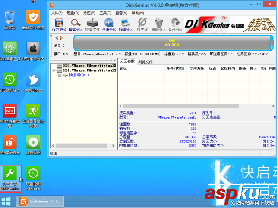The height and width of the screenshot is (208, 278).
Task: Click the 就绪 status bar text
Action: coord(53,153)
